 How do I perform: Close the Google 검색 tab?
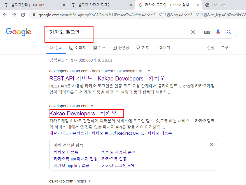pyautogui.click(x=198, y=5)
